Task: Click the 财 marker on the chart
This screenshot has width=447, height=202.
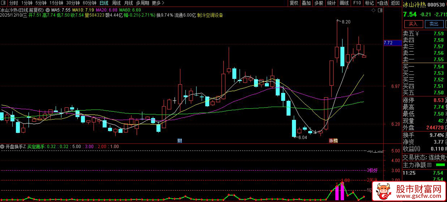Action: coord(180,140)
